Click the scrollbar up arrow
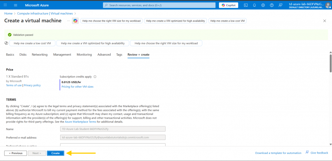Viewport: 332px width, 161px height. point(330,52)
